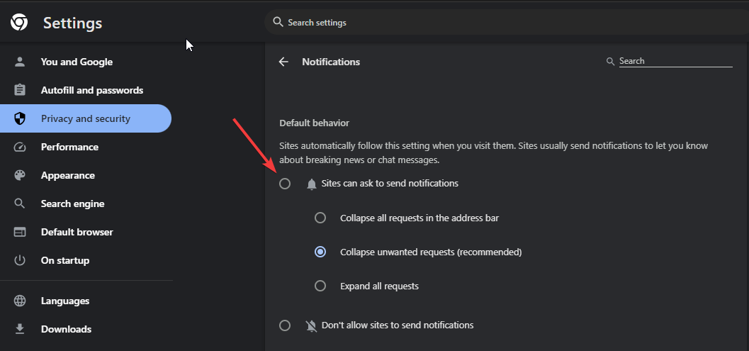Select Don't allow sites to send notifications
This screenshot has width=749, height=351.
[285, 325]
